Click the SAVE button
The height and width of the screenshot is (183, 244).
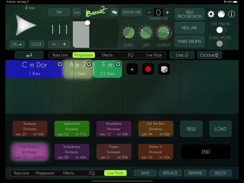(145, 173)
